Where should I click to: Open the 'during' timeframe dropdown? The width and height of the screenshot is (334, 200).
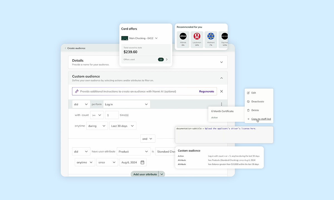point(97,126)
